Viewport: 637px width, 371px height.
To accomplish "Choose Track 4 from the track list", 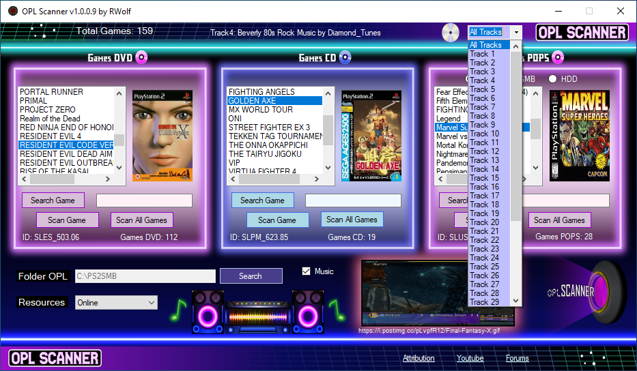I will coord(489,80).
